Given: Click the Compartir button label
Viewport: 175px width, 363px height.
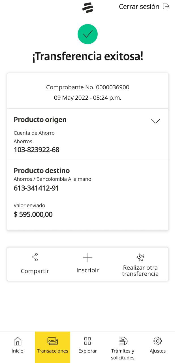Looking at the screenshot, I should pyautogui.click(x=35, y=271).
